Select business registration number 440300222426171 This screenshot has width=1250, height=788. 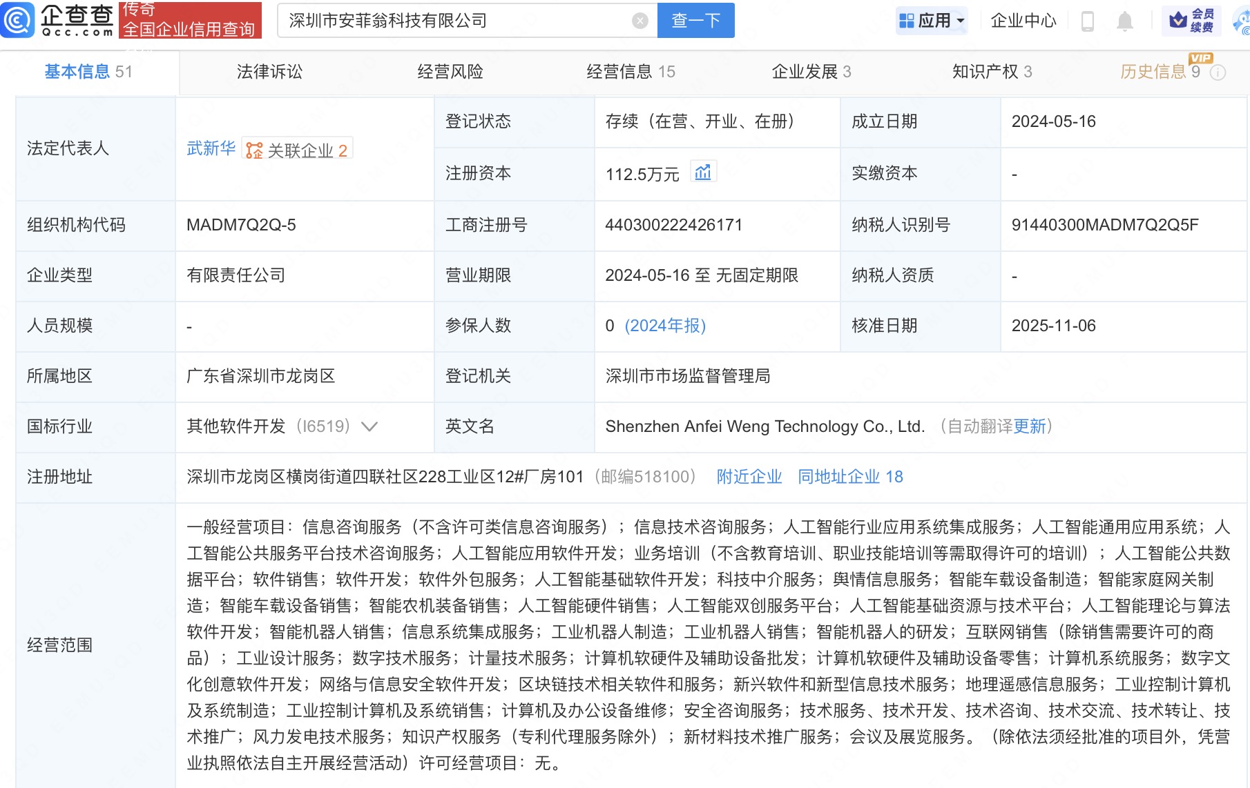pyautogui.click(x=673, y=225)
